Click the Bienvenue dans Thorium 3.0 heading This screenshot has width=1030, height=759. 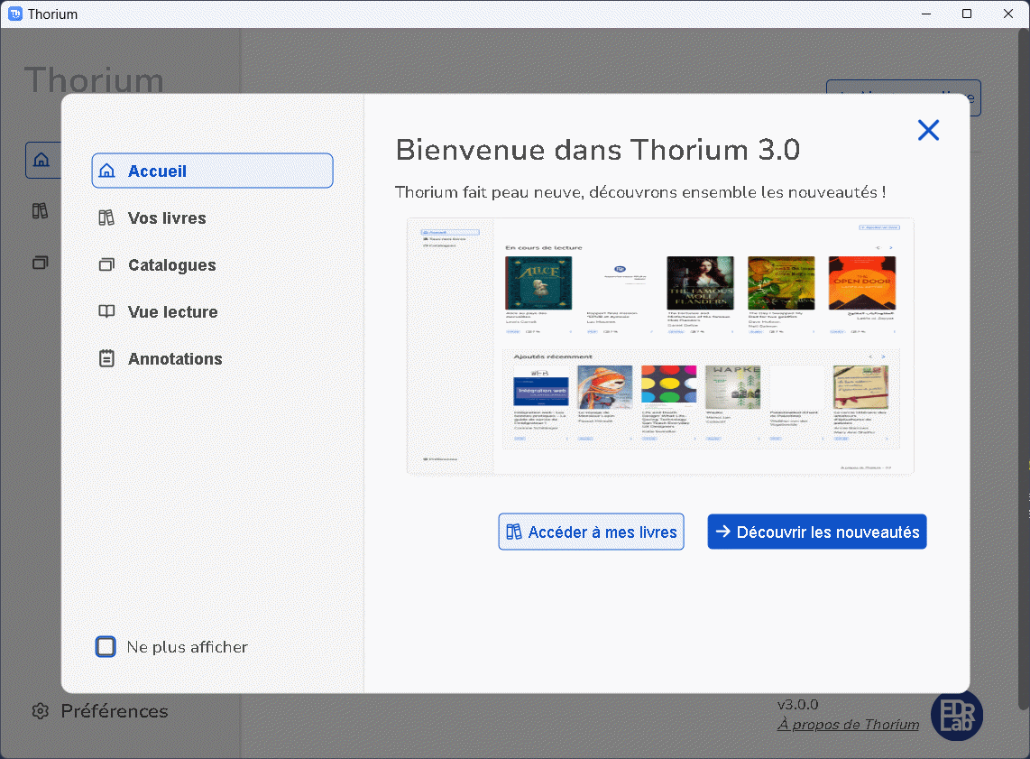pos(598,150)
